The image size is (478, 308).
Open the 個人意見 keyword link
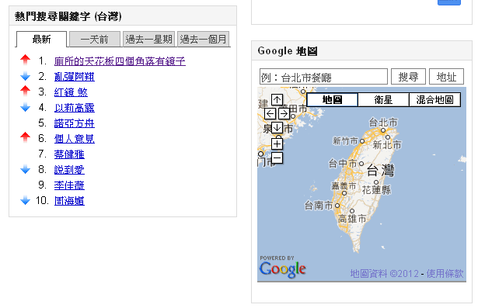(x=75, y=139)
